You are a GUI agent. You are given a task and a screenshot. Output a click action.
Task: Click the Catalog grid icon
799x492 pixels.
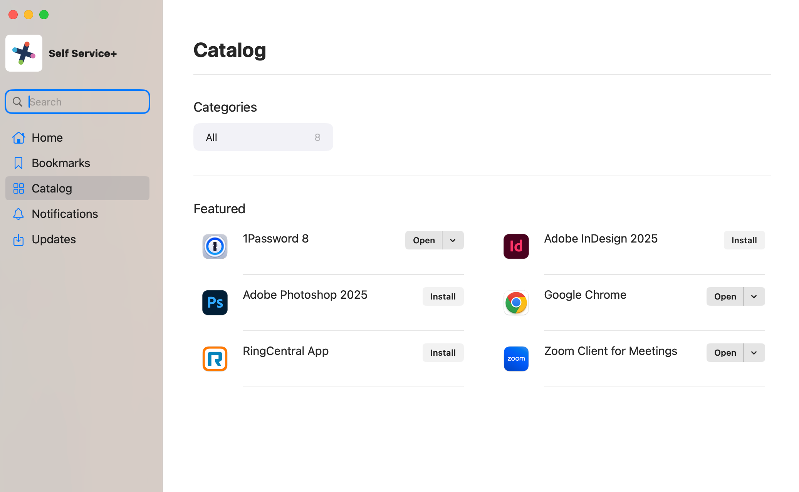18,188
